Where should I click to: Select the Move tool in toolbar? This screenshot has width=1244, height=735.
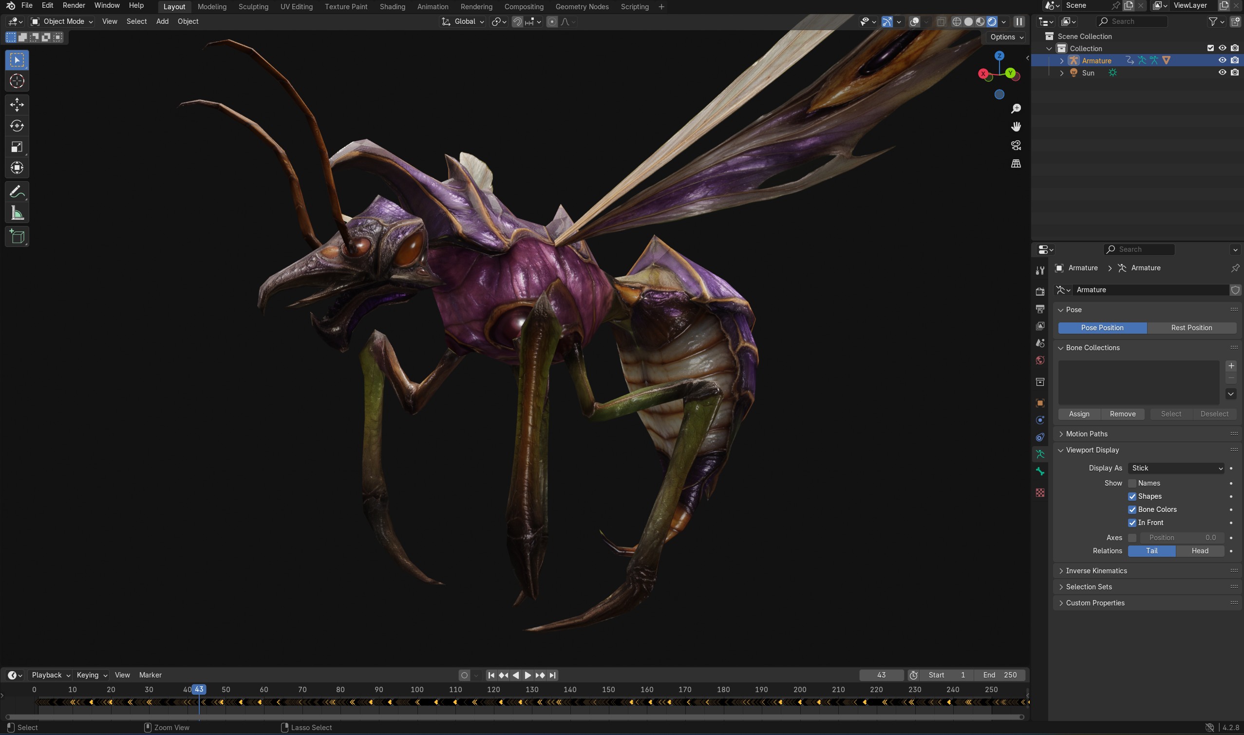coord(17,105)
